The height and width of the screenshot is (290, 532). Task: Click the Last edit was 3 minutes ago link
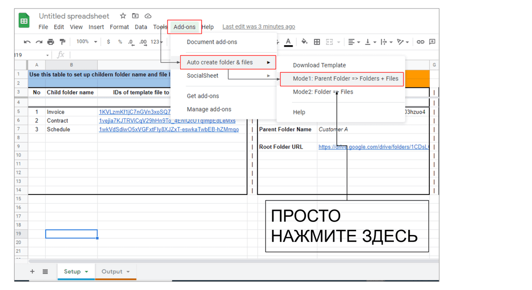tap(259, 27)
